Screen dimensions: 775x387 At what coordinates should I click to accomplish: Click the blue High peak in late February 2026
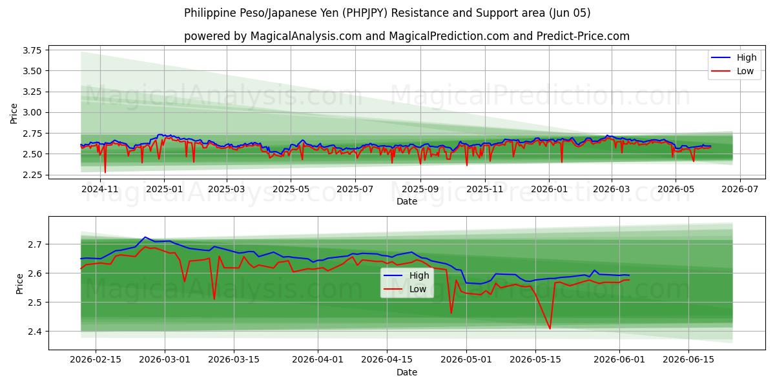145,237
